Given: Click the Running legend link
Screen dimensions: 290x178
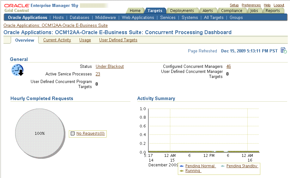Looking at the screenshot, I should coord(193,171).
